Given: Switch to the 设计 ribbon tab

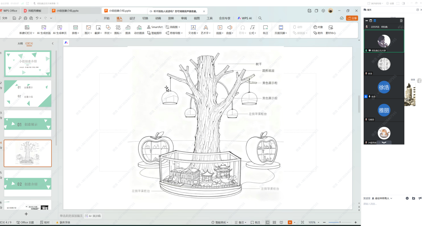Looking at the screenshot, I should [x=132, y=18].
